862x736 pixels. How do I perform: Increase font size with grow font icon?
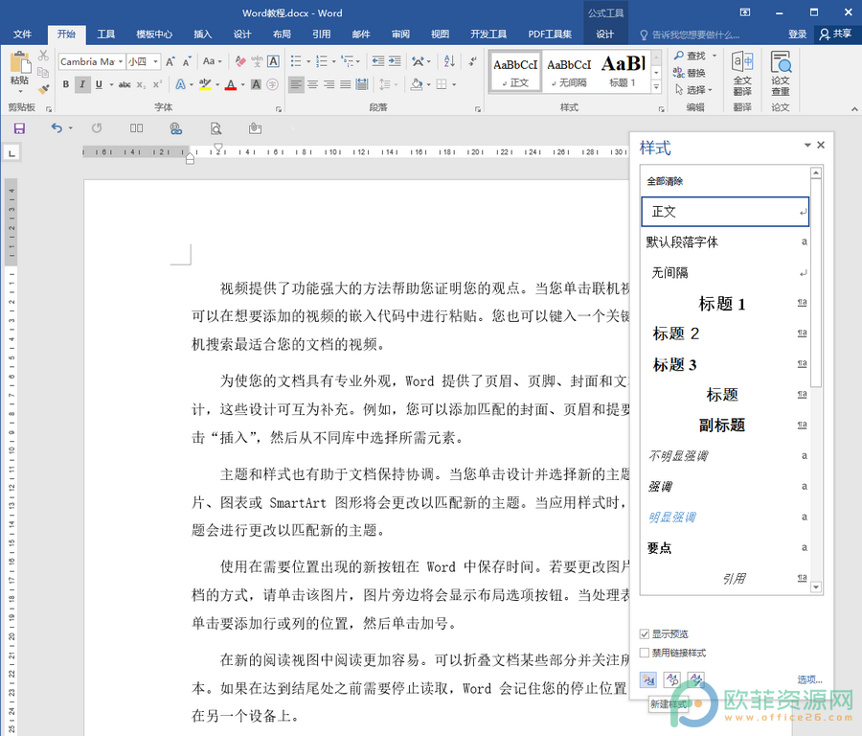(170, 61)
